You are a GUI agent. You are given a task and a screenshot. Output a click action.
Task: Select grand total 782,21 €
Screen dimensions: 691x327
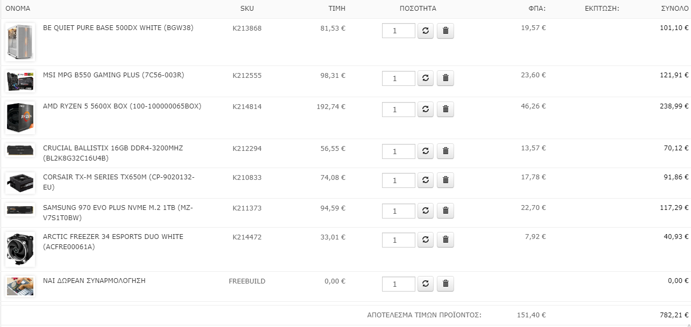(674, 315)
